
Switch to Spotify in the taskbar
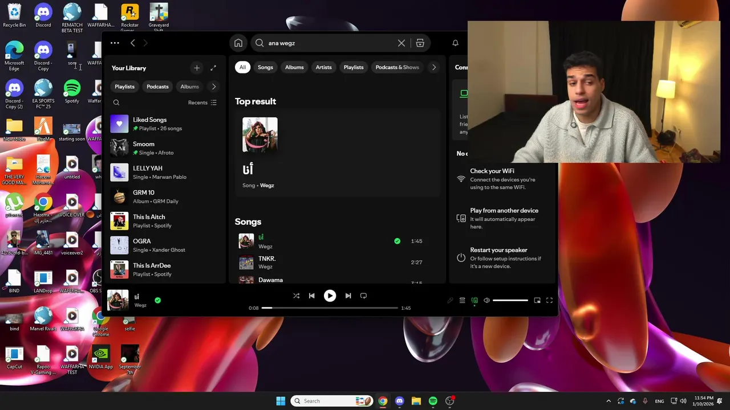433,401
